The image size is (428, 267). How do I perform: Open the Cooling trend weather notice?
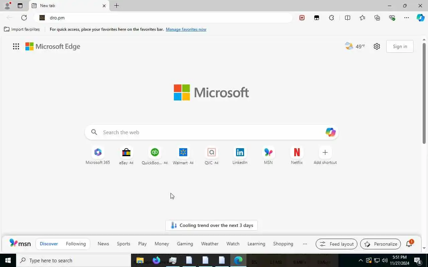coord(211,225)
